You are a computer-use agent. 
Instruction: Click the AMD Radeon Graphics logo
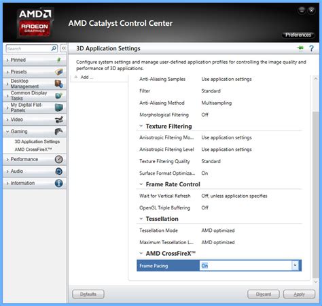35,22
